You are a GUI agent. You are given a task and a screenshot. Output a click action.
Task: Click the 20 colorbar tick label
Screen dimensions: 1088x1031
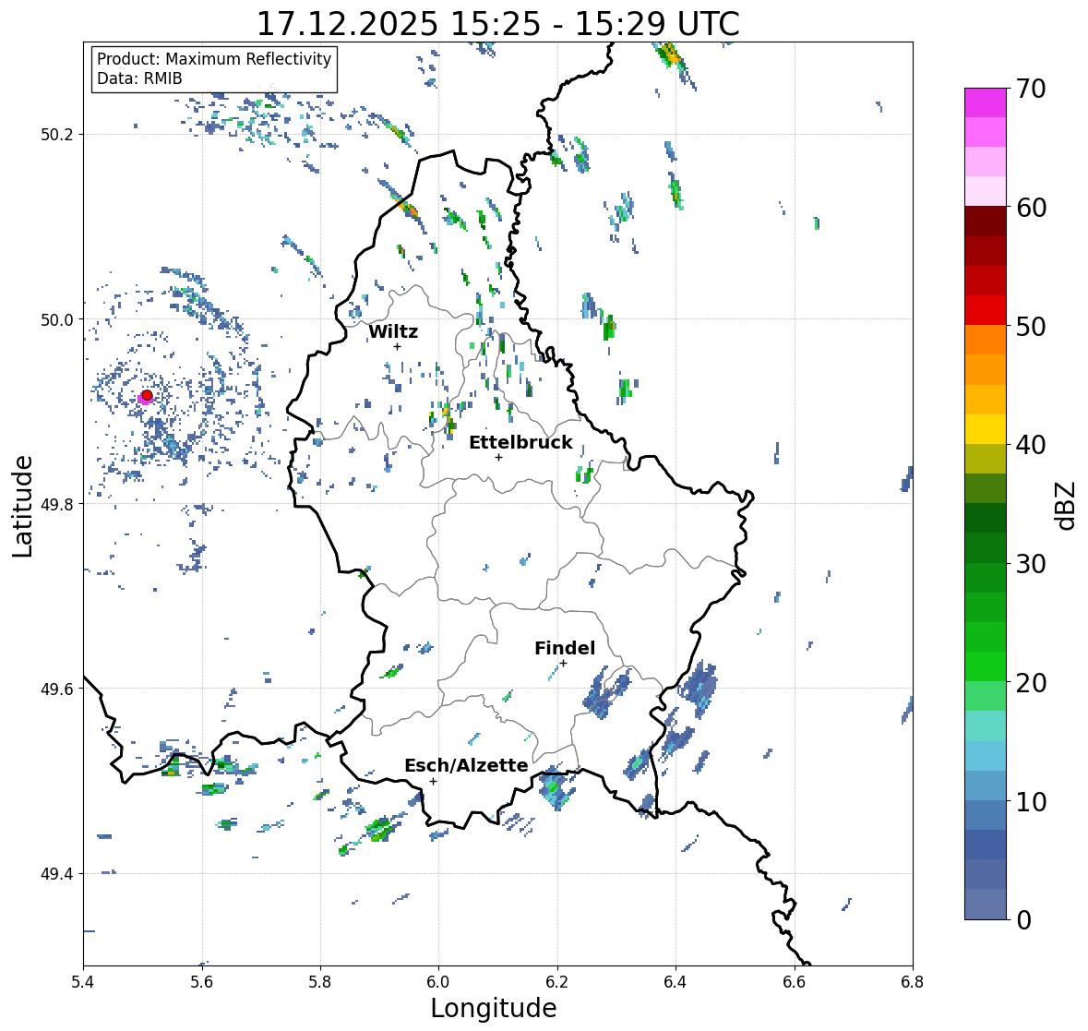1031,683
